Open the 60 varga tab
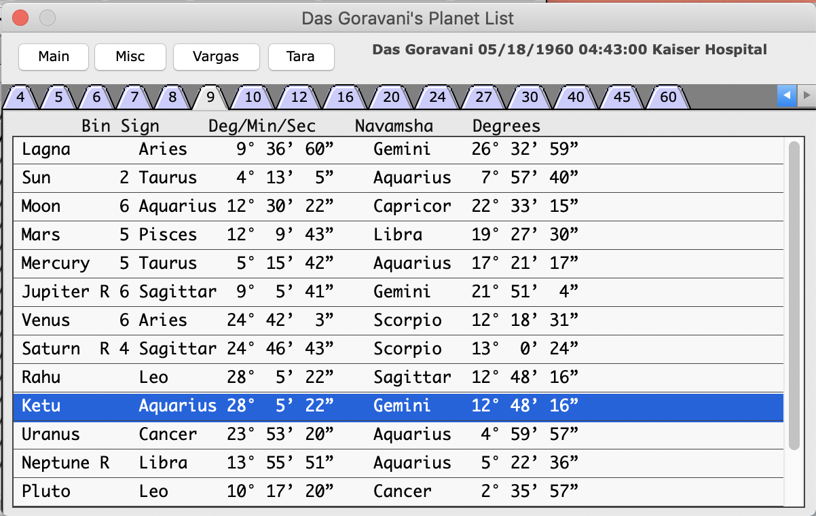The width and height of the screenshot is (816, 516). [x=668, y=97]
